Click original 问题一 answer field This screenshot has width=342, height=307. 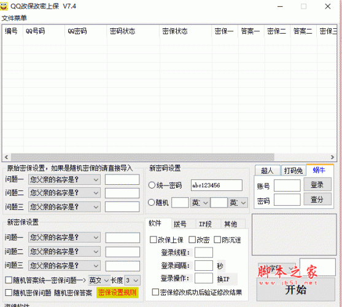click(x=122, y=180)
